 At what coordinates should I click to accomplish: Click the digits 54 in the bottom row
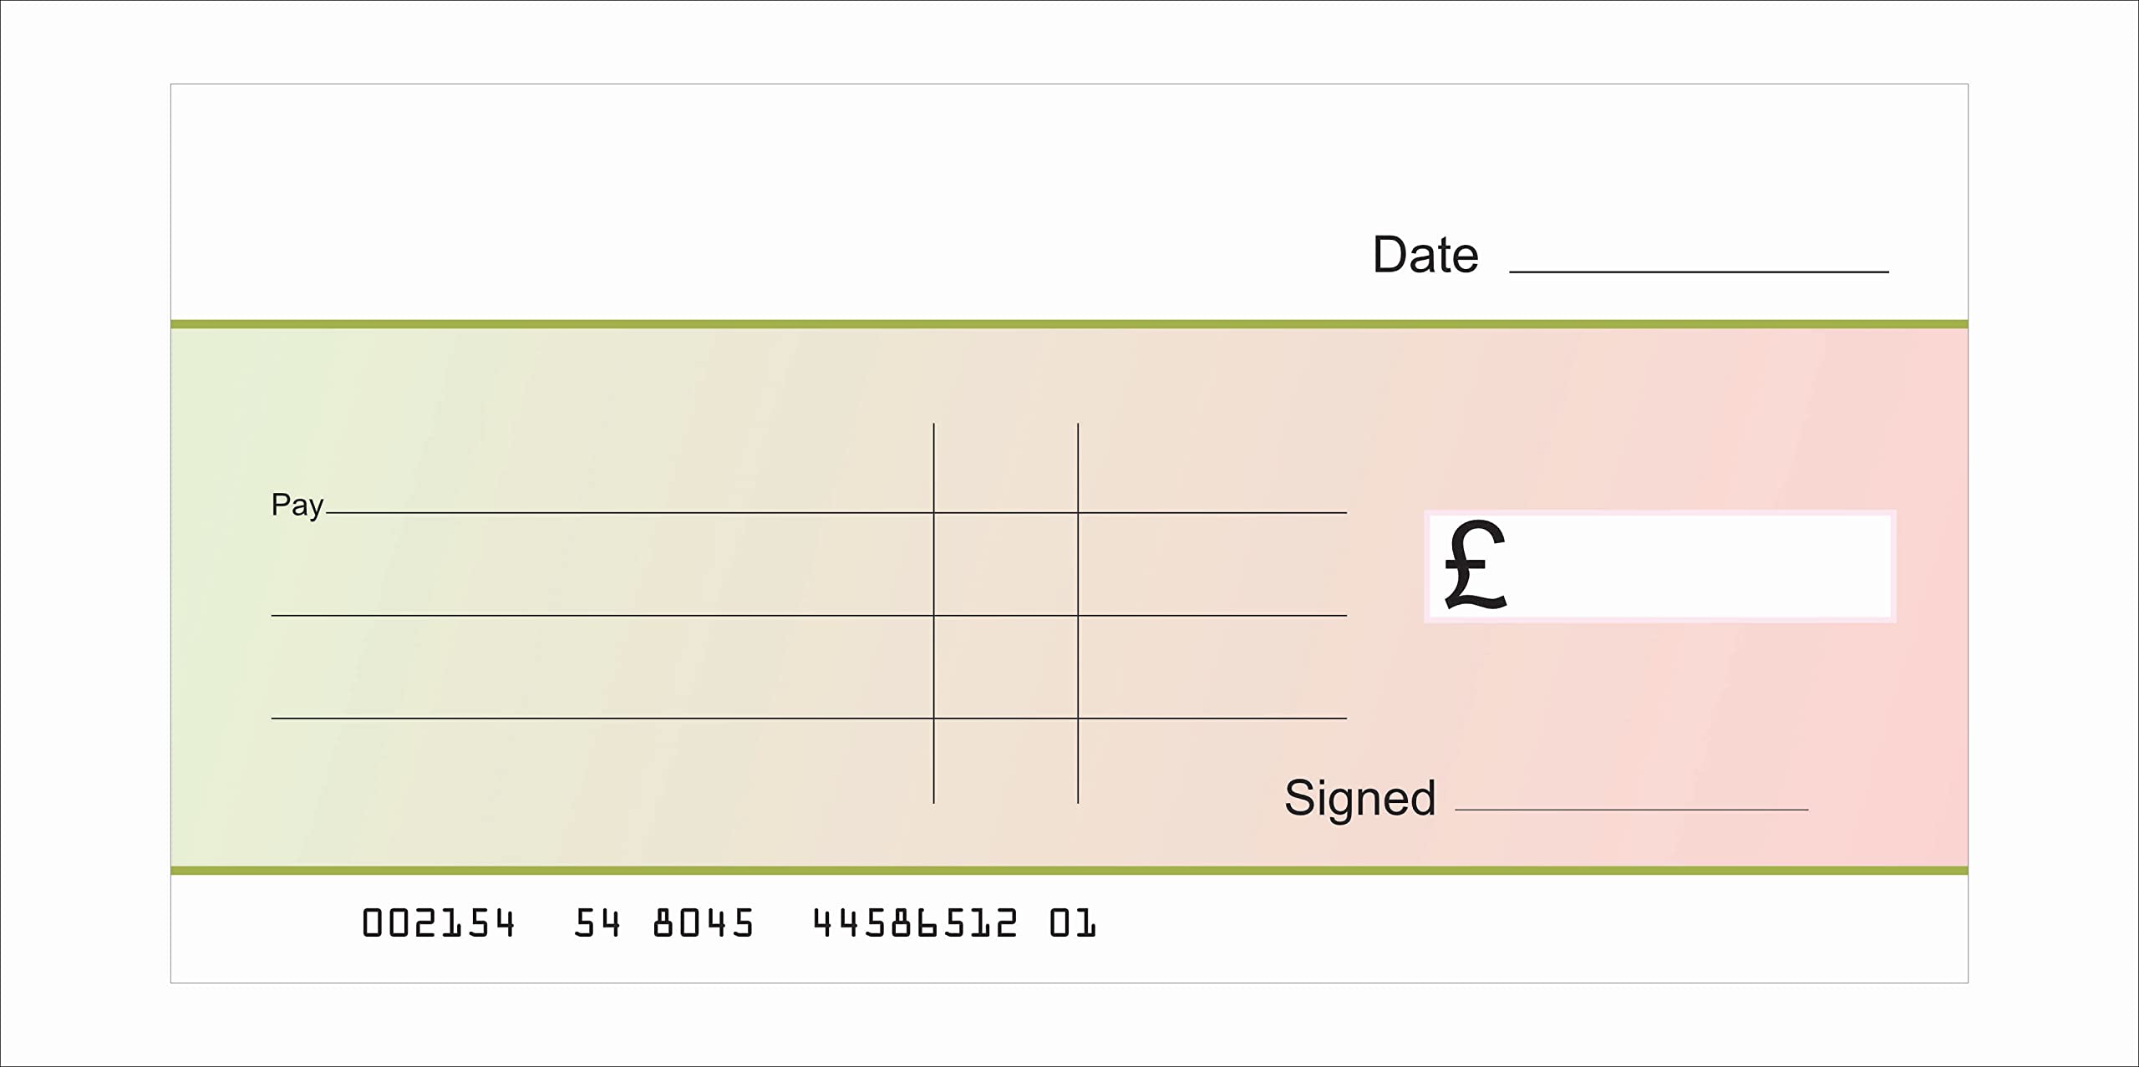click(597, 923)
